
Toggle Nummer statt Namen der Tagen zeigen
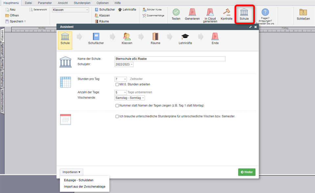pos(117,106)
